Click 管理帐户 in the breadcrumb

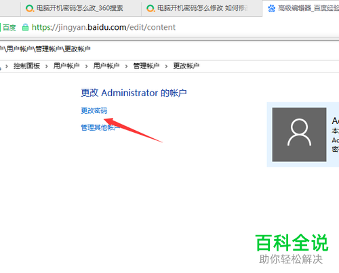(x=146, y=66)
